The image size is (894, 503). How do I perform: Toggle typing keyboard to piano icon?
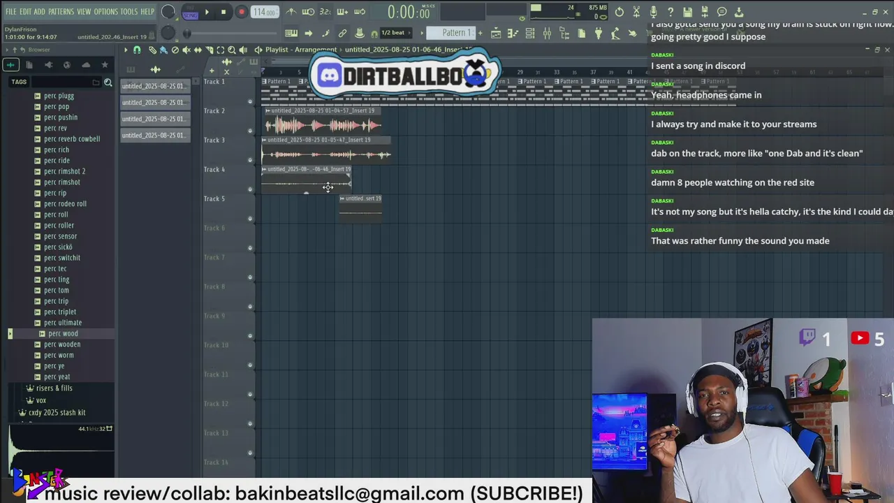pyautogui.click(x=291, y=33)
